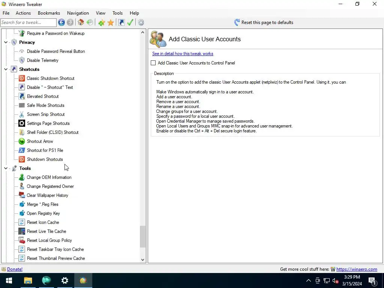Viewport: 384px width, 288px height.
Task: Select the Change Registered Owner icon
Action: 22,186
